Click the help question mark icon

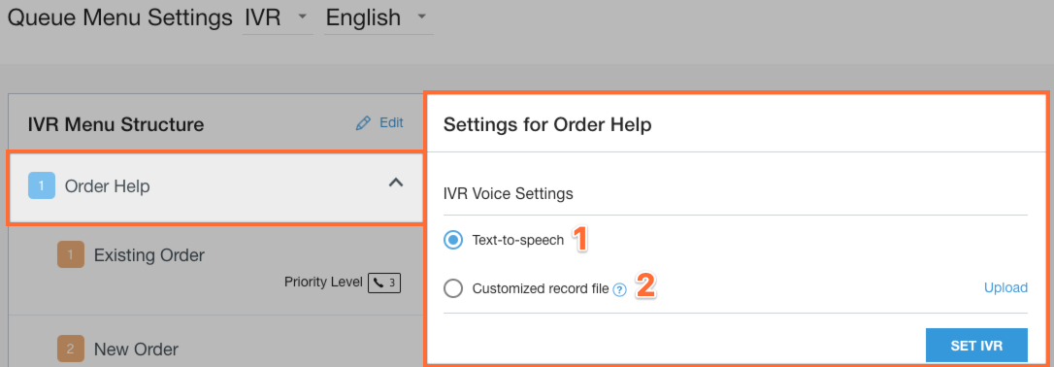point(620,289)
